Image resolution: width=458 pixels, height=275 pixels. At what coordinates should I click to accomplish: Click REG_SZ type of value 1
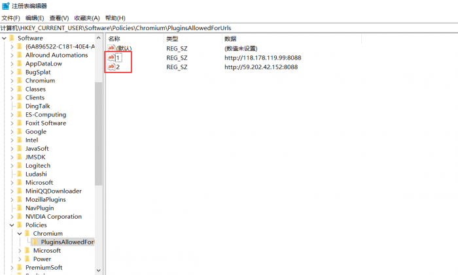(177, 57)
